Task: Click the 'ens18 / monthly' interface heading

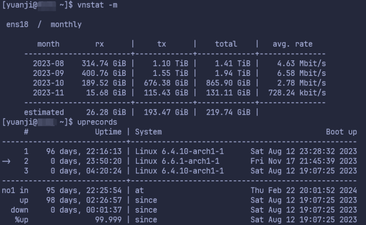Action: point(43,24)
